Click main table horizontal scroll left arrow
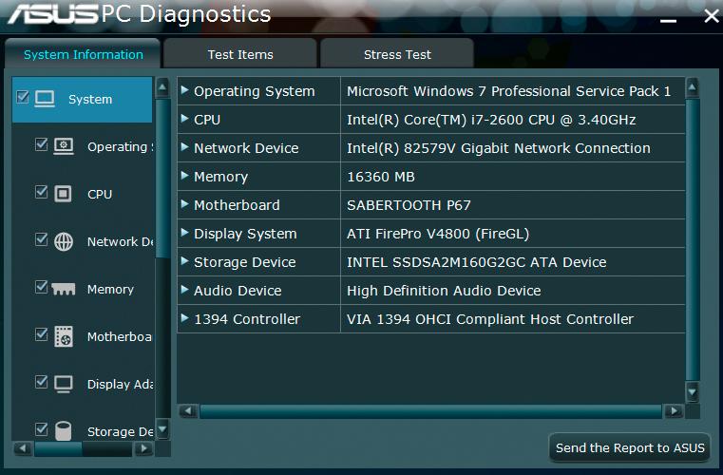The height and width of the screenshot is (475, 723). point(188,410)
